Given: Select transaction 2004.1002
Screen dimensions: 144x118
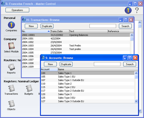Looking at the screenshot, I should pos(76,42).
